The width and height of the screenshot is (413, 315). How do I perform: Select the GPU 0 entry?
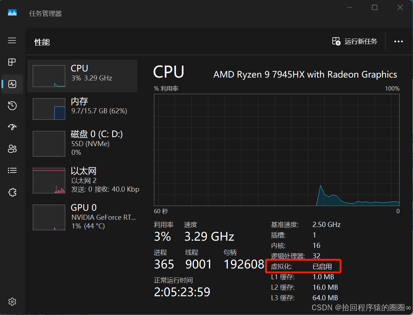point(83,217)
